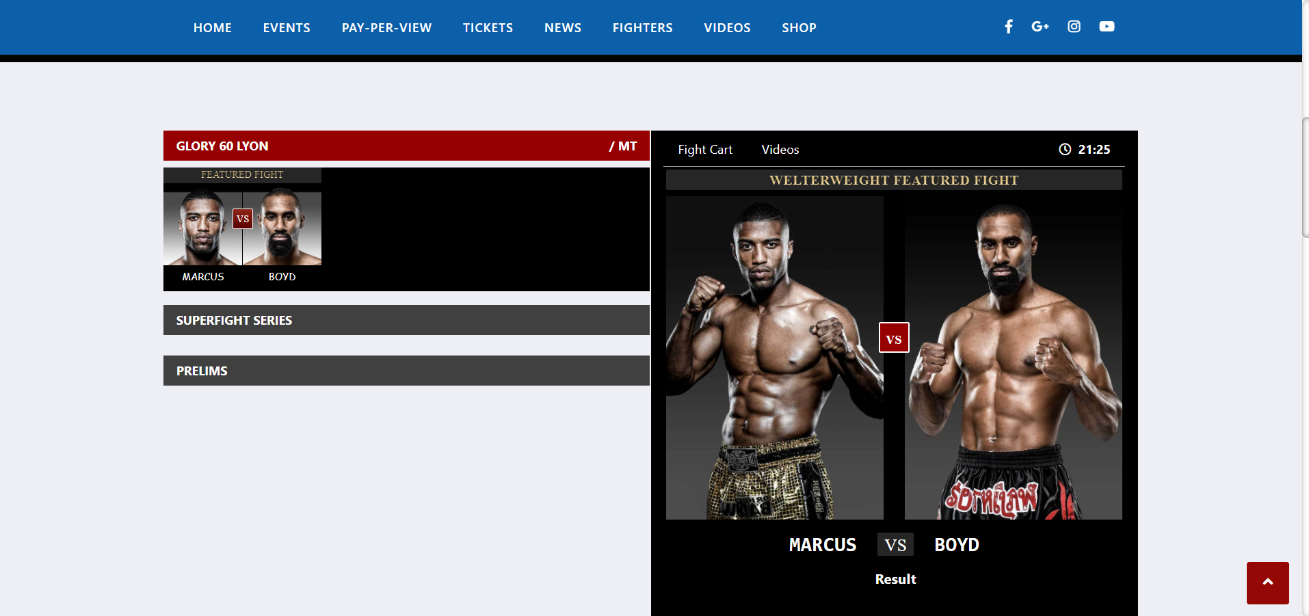
Task: Open the NEWS menu item
Action: point(563,28)
